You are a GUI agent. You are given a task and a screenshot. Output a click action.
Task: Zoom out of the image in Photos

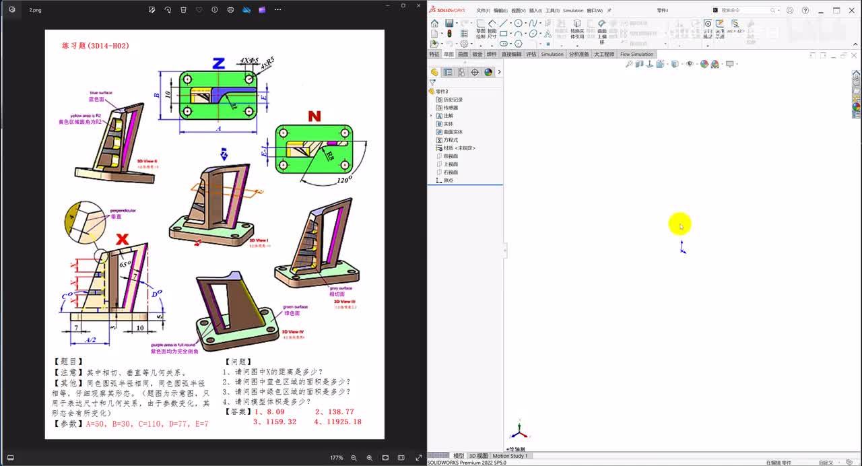tap(354, 458)
